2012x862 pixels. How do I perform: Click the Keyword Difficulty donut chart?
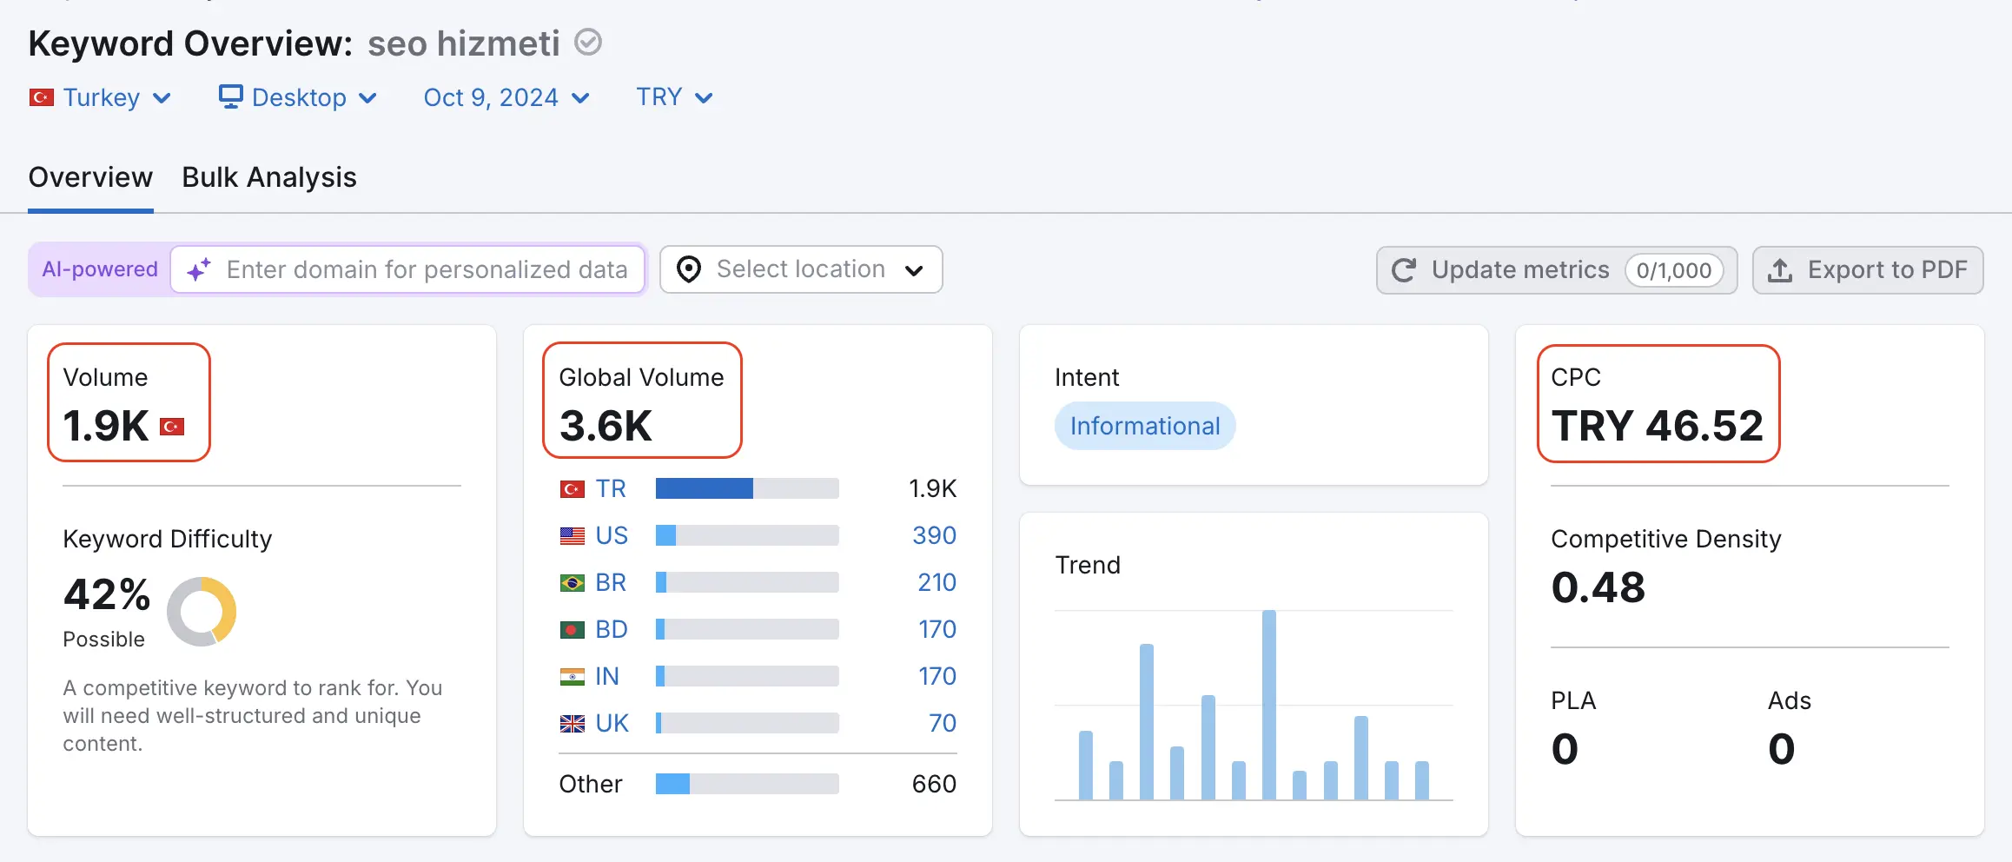point(202,612)
